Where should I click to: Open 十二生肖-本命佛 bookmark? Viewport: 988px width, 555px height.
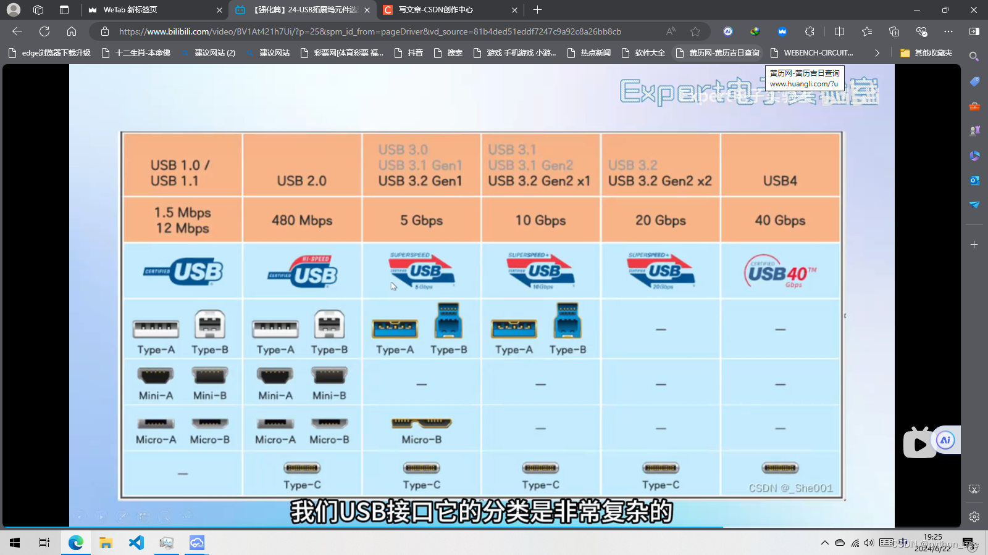[136, 53]
